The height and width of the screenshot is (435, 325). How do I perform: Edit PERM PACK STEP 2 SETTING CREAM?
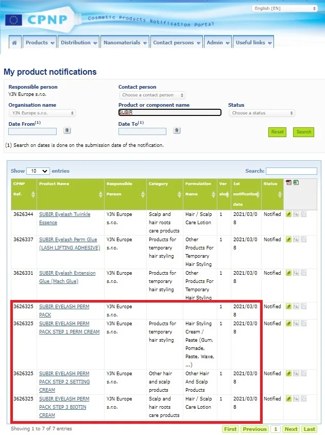[x=288, y=374]
